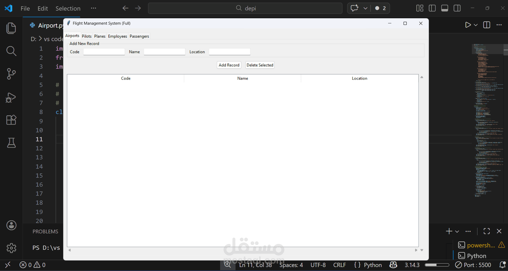The height and width of the screenshot is (271, 508).
Task: Create a new terminal with plus icon
Action: coord(449,231)
